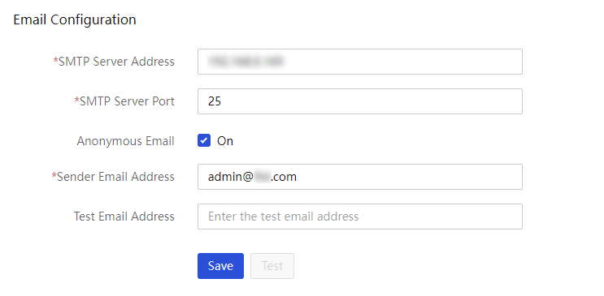Screen dimensions: 604x296
Task: Focus the SMTP Server Address input field
Action: 360,62
